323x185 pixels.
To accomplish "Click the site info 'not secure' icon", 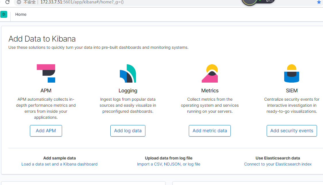I will [19, 2].
